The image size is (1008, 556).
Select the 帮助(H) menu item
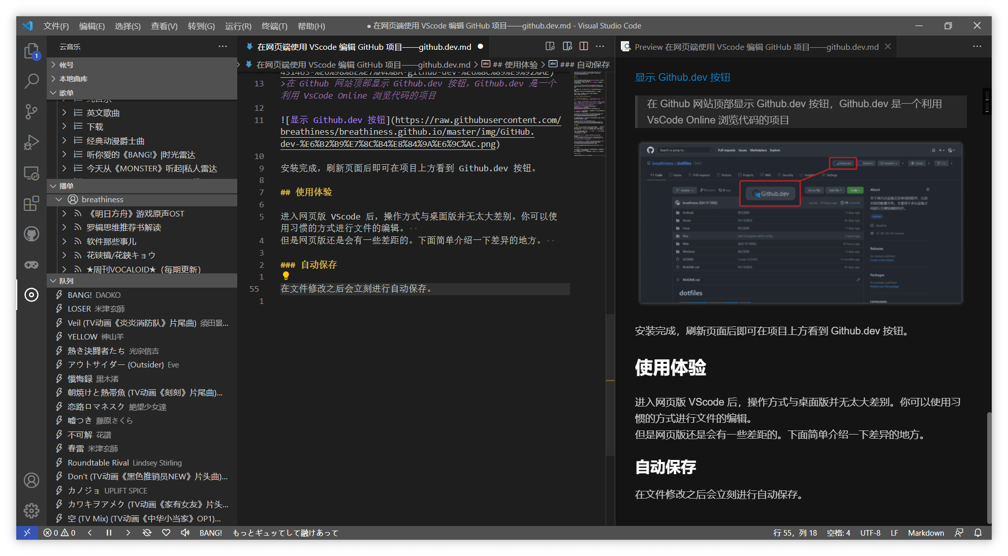[311, 26]
